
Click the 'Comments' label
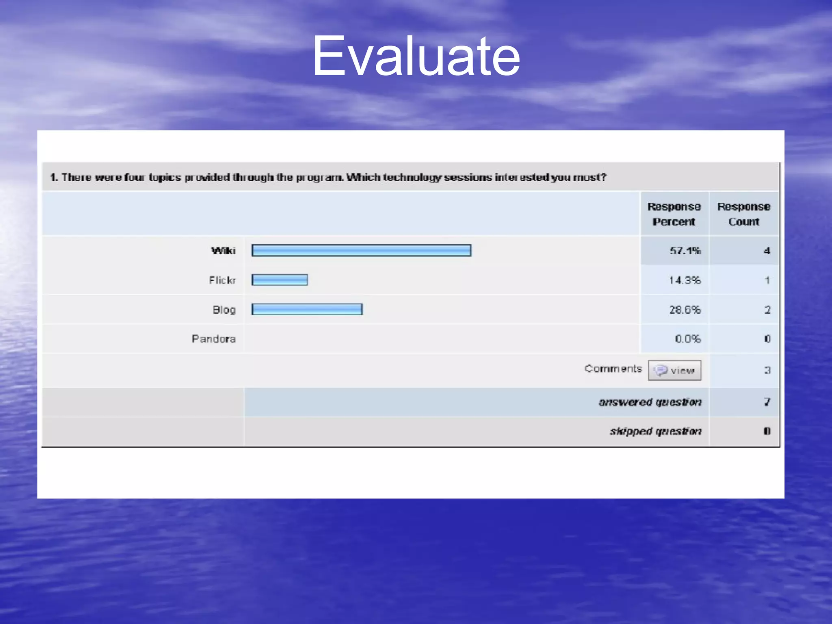(x=613, y=368)
